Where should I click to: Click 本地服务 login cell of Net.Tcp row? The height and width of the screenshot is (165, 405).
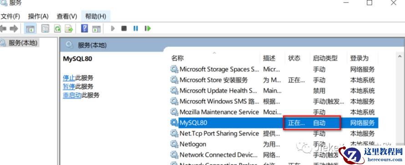pos(362,134)
